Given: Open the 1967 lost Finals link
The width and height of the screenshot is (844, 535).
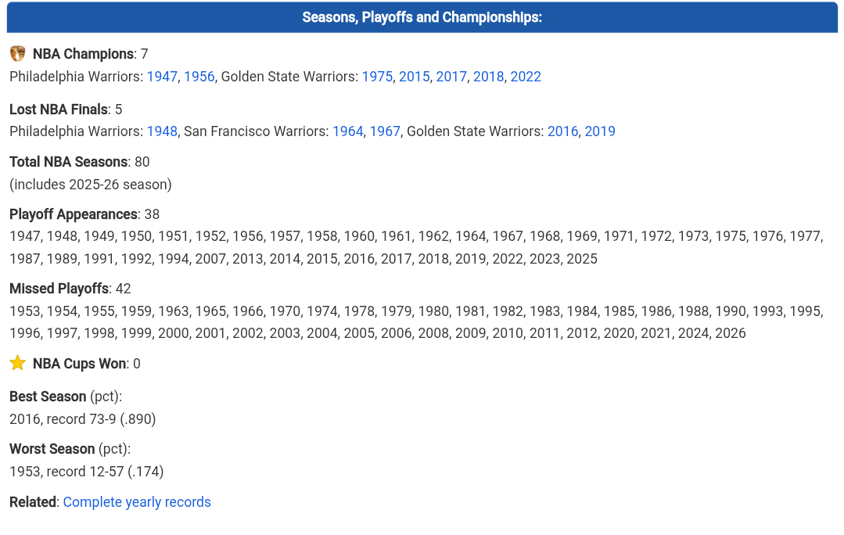Looking at the screenshot, I should click(x=385, y=131).
